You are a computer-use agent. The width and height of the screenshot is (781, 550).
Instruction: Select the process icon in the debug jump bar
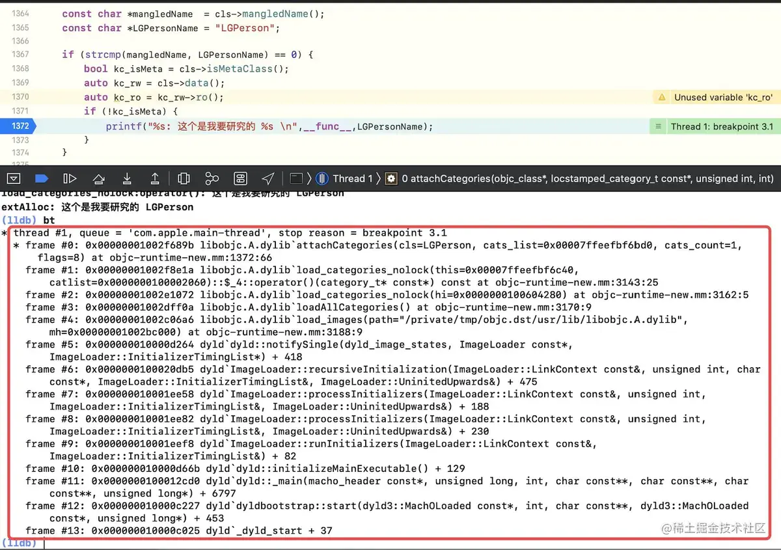(x=296, y=178)
